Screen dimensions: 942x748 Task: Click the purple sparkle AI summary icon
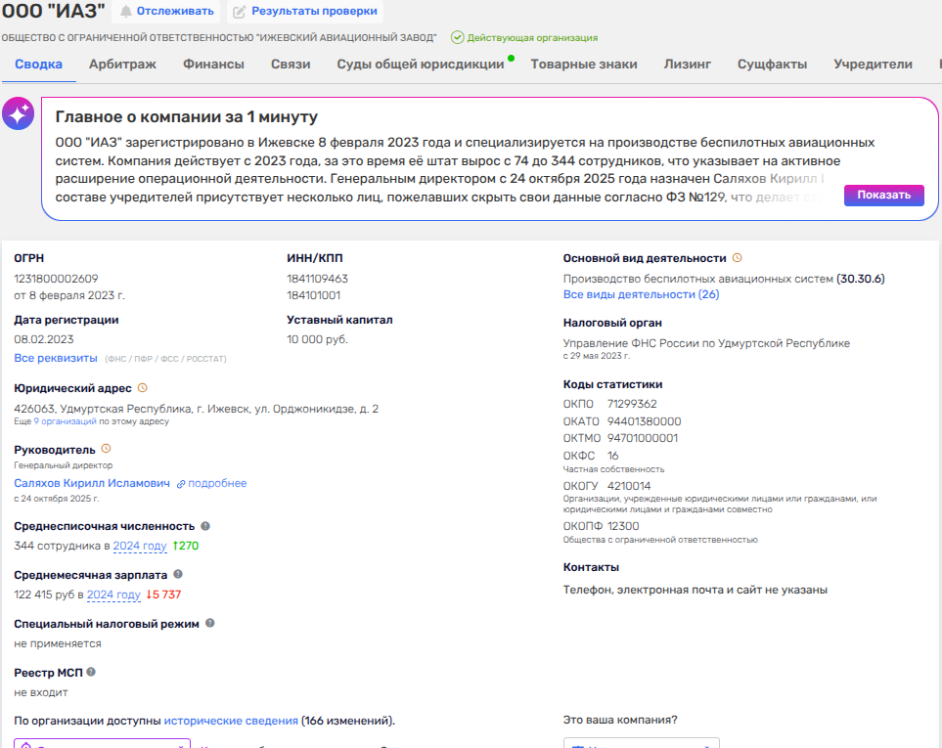click(x=18, y=112)
